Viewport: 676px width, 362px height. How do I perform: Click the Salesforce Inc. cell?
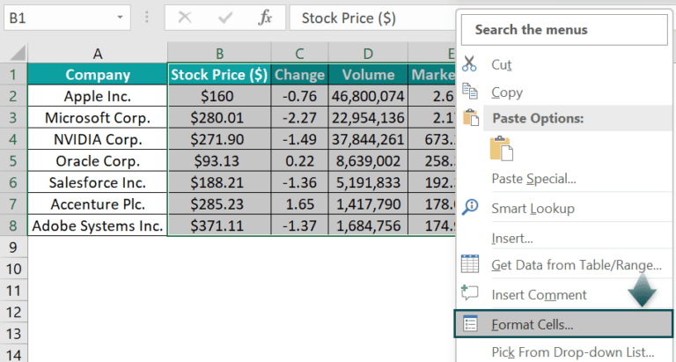pyautogui.click(x=98, y=182)
